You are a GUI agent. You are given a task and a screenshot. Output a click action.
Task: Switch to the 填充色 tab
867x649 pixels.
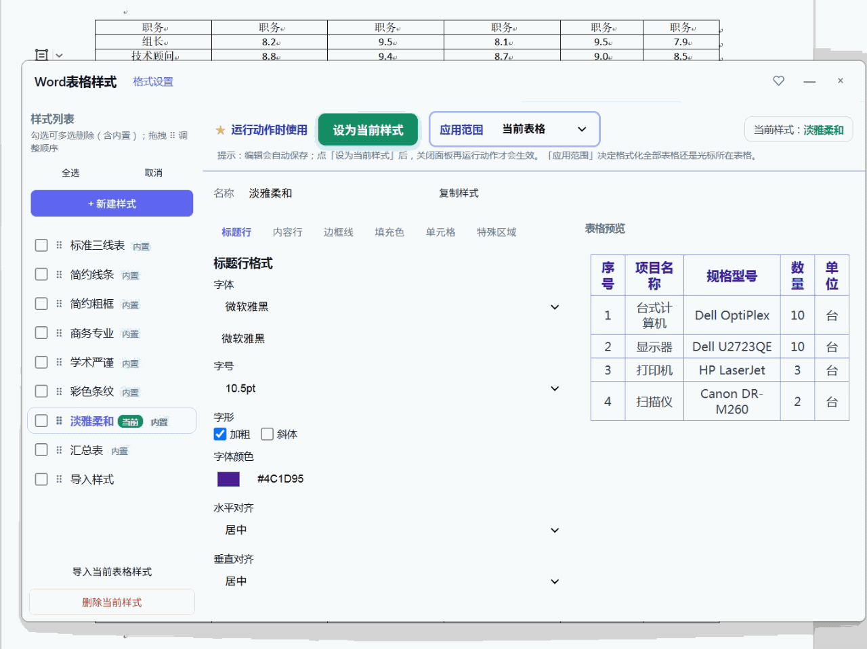[x=389, y=232]
